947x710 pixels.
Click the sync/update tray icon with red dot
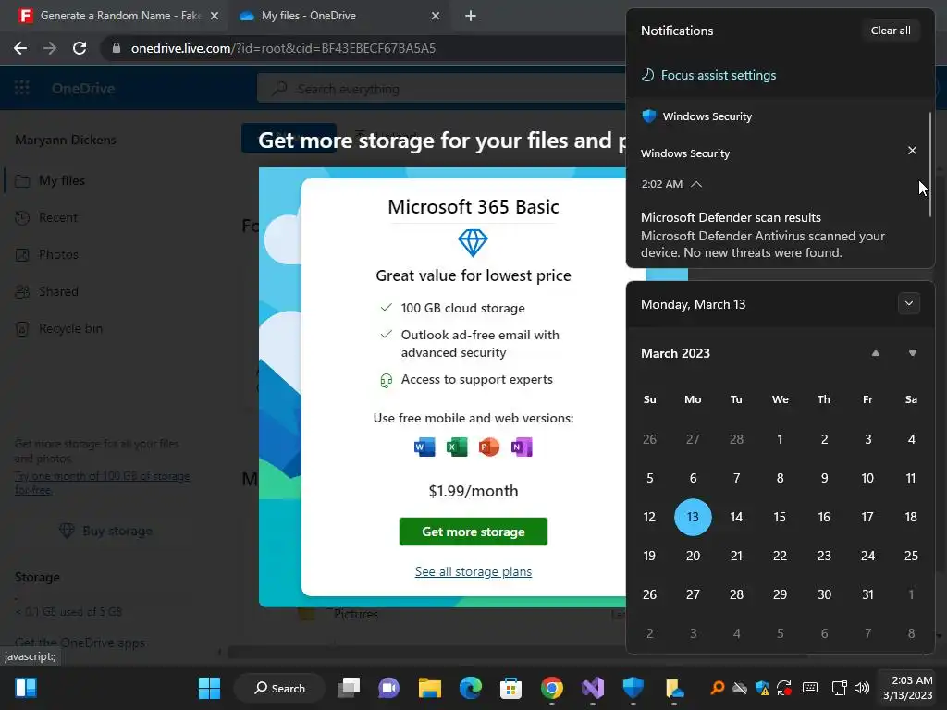point(784,688)
